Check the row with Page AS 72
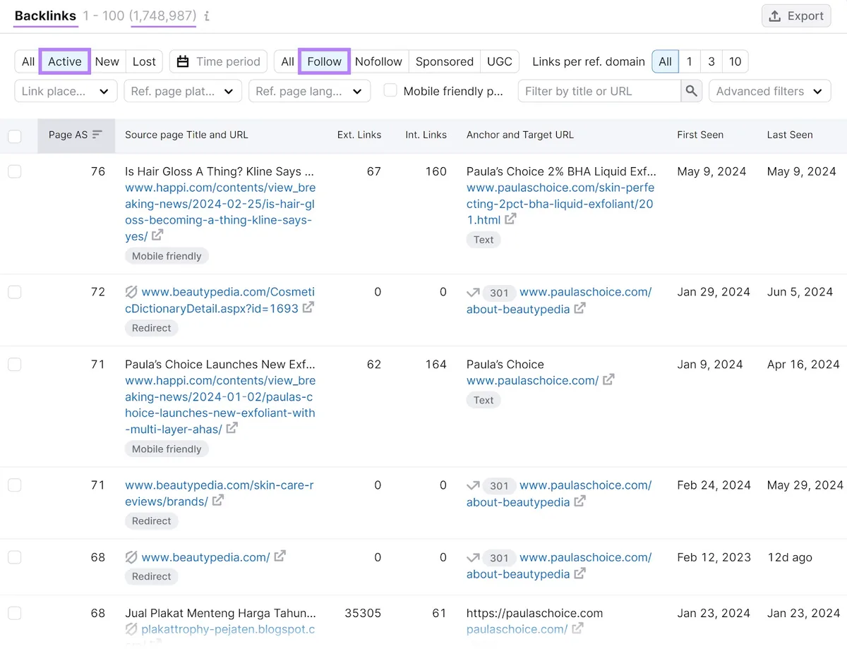This screenshot has height=651, width=847. 15,292
